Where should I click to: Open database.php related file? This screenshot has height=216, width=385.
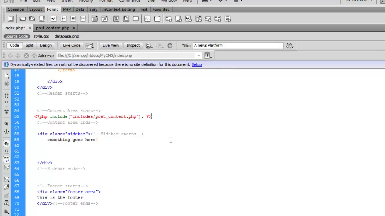(x=67, y=36)
